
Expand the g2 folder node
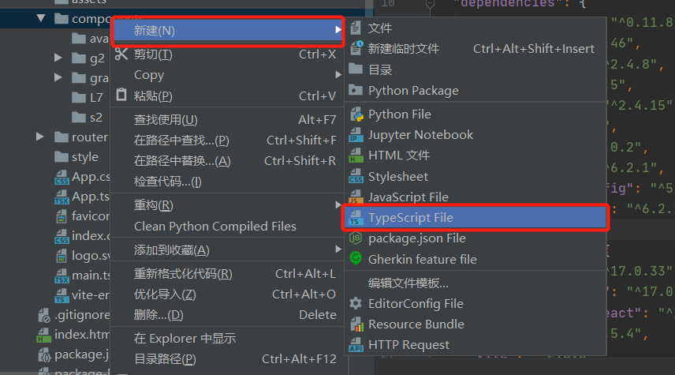(59, 58)
